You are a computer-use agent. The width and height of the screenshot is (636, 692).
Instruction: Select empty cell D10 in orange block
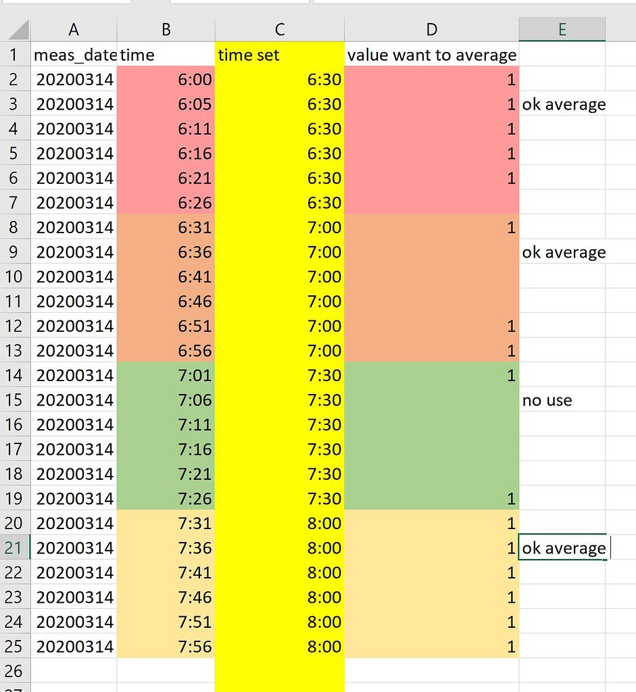click(432, 276)
